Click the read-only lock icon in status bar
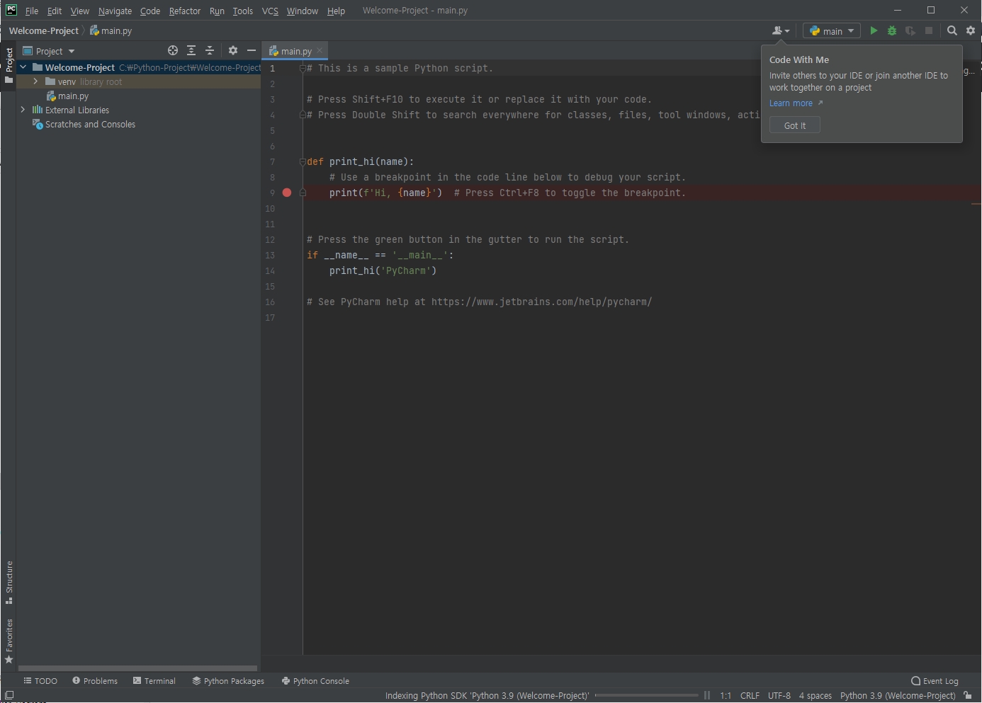 point(968,695)
